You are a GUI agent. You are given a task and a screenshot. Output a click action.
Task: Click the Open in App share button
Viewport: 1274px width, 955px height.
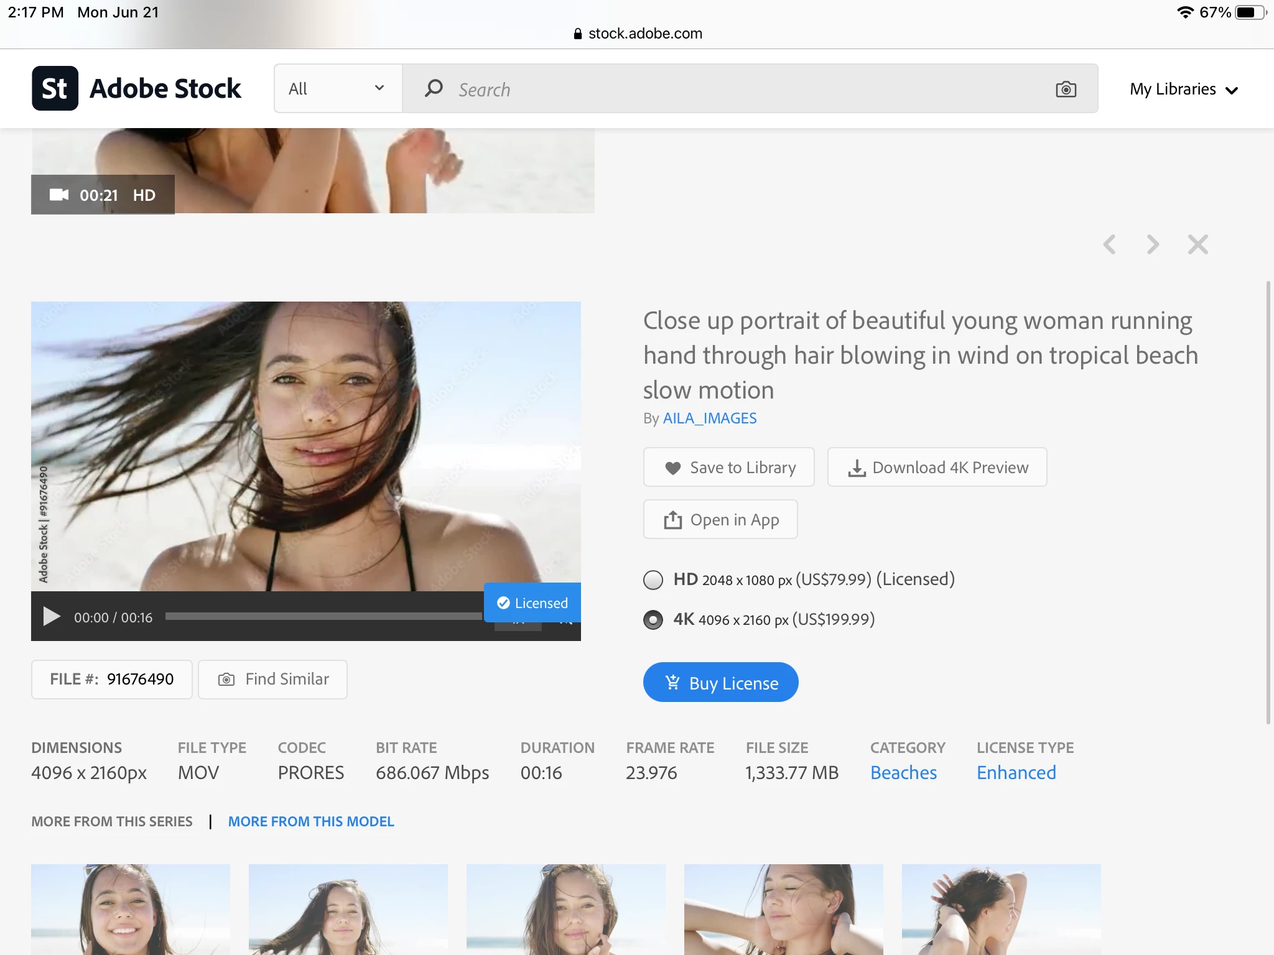[x=720, y=519]
